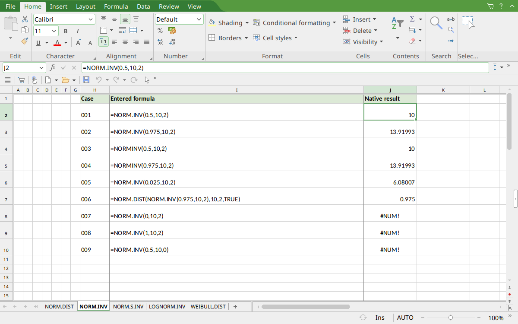Click the Go to arrow icon in Search group

(x=451, y=41)
